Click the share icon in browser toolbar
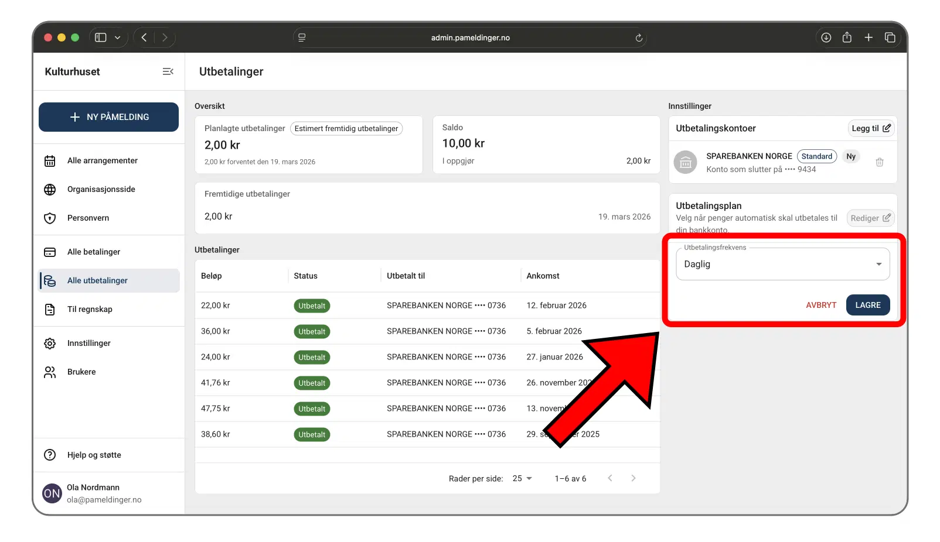 [847, 37]
